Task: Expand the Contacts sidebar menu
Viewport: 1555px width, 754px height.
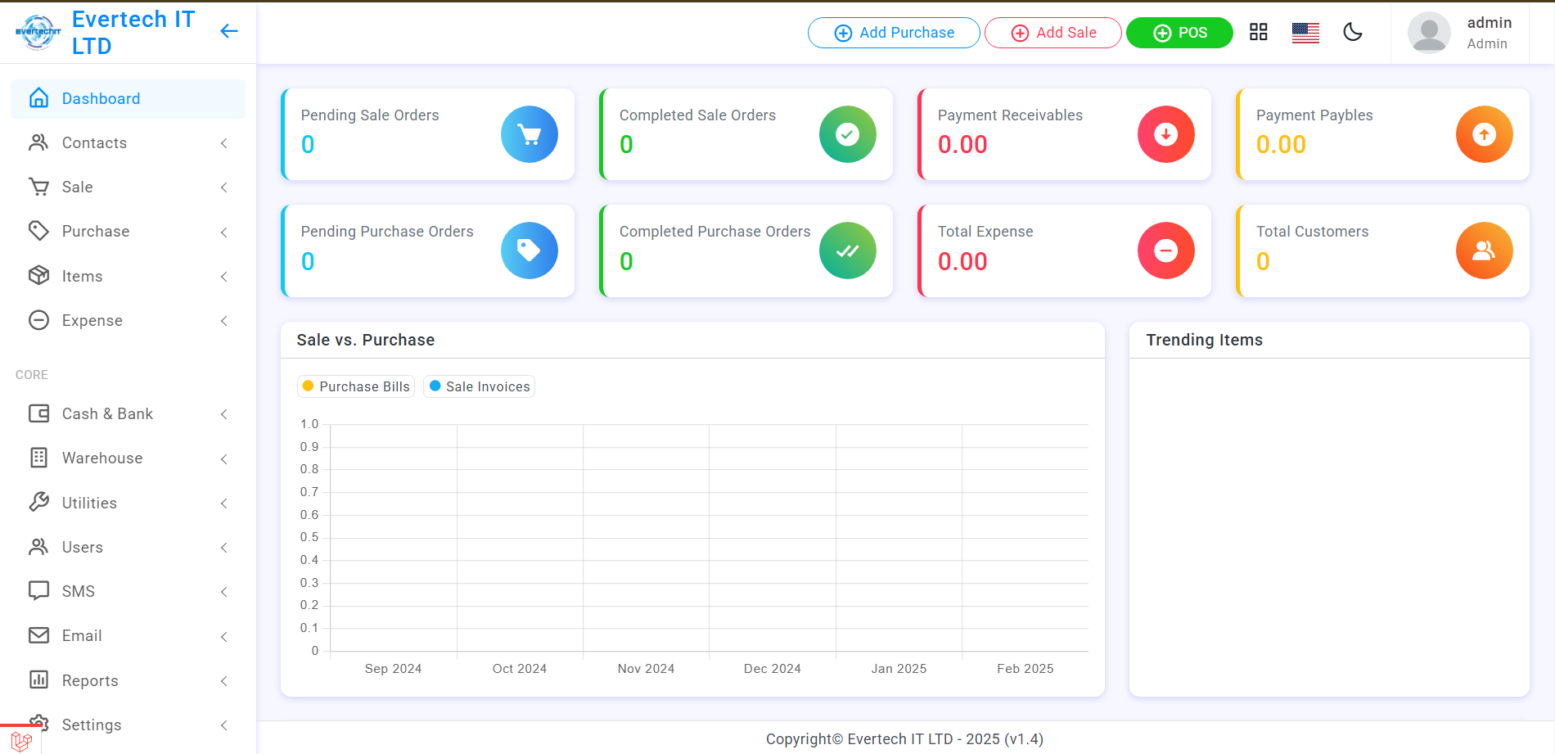Action: click(128, 143)
